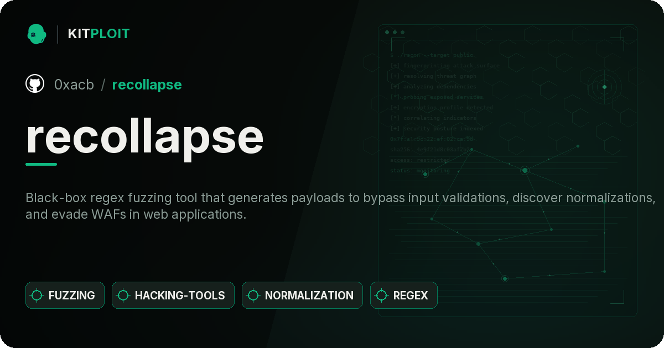Click the radar target icon in terminal
The height and width of the screenshot is (348, 664).
[x=604, y=87]
